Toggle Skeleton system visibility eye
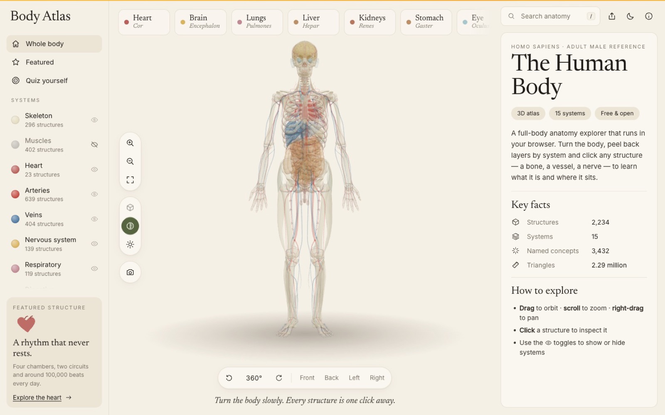This screenshot has height=415, width=665. (94, 120)
